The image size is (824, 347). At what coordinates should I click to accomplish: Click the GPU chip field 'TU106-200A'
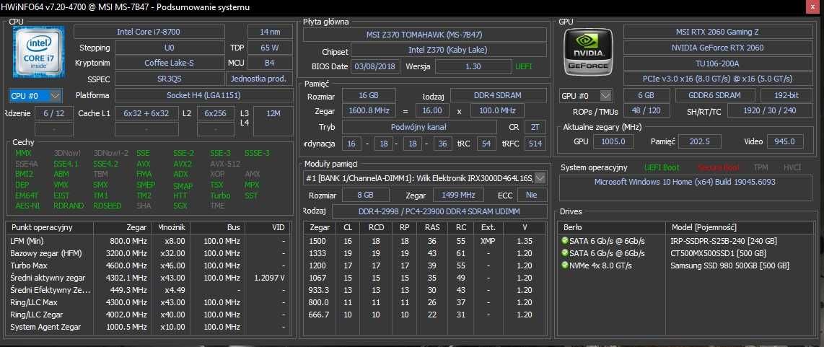[716, 63]
